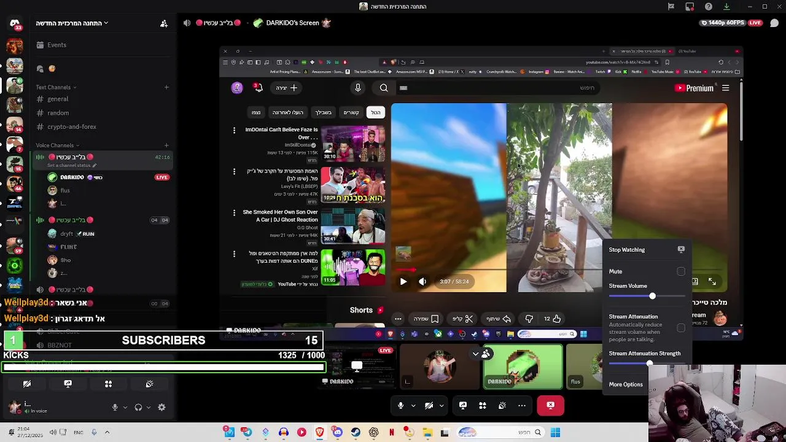Viewport: 786px width, 442px height.
Task: Play the YouTube video in the streamed screen
Action: click(x=403, y=281)
